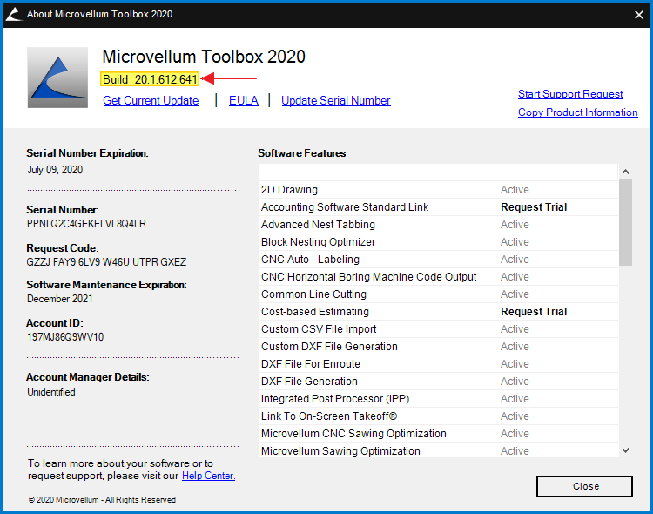The height and width of the screenshot is (514, 653).
Task: Click the Software Features heading
Action: pyautogui.click(x=301, y=153)
